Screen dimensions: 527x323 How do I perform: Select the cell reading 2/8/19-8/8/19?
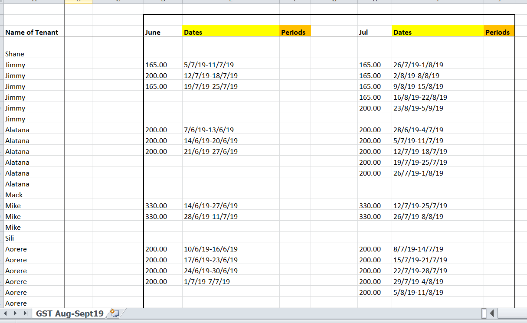[x=438, y=74]
